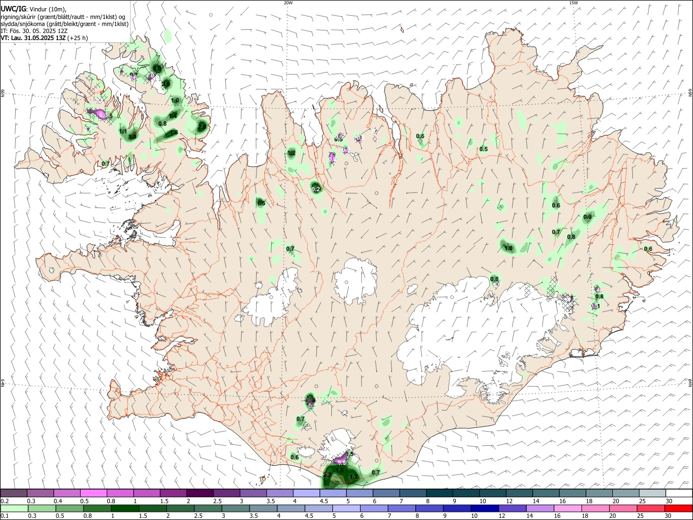Pick the light lavender 4–4.5 swatch in upper legend row

306,493
